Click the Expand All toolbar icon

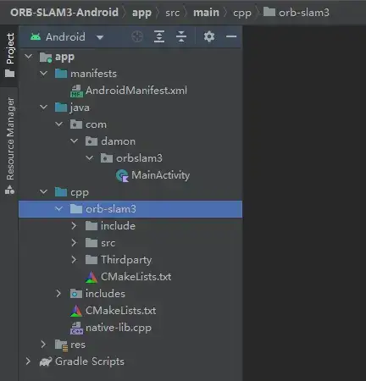(x=159, y=36)
